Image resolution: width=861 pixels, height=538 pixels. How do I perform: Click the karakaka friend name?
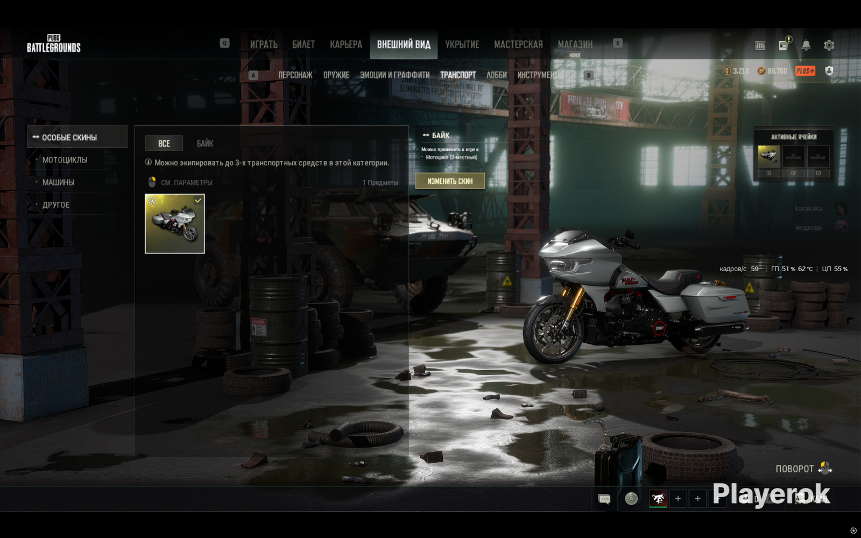pyautogui.click(x=808, y=208)
